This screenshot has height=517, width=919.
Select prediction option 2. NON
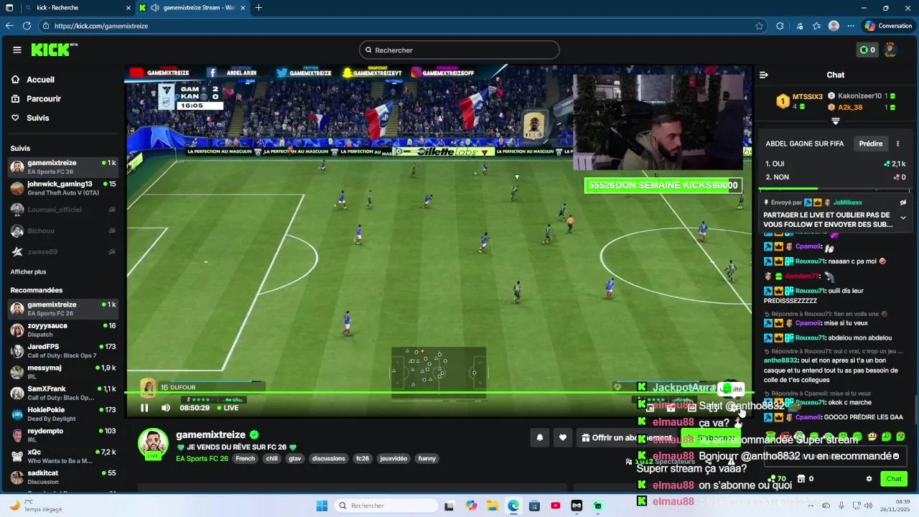(x=835, y=177)
